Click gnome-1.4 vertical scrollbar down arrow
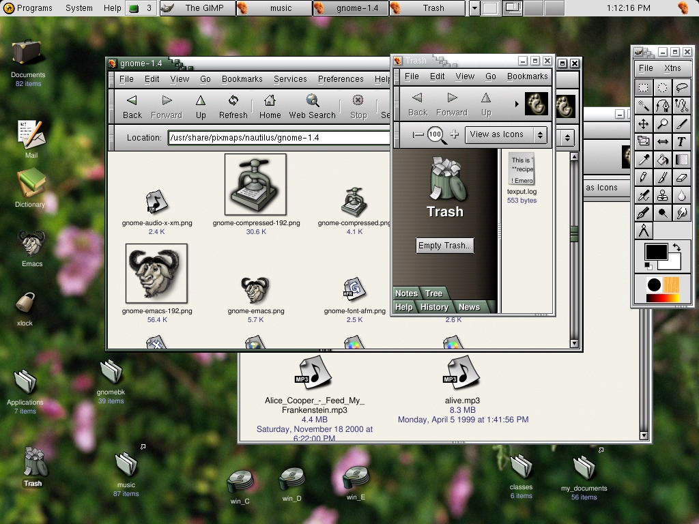 [x=574, y=344]
